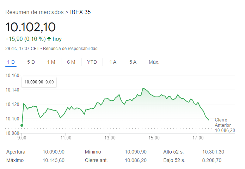Click the 11:00 axis label

click(66, 138)
